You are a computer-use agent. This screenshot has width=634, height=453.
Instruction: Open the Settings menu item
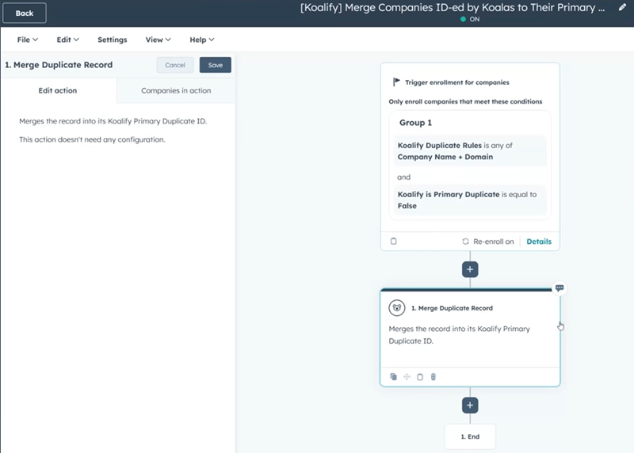[x=113, y=40]
